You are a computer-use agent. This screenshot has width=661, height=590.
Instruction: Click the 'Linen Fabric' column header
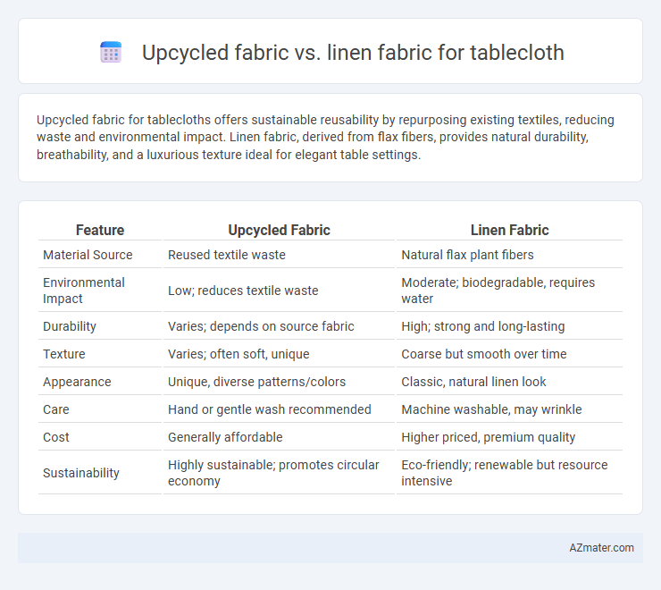coord(509,230)
